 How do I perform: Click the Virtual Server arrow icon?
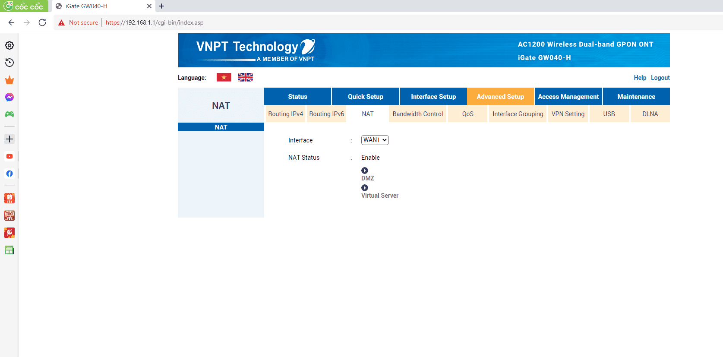[x=365, y=188]
